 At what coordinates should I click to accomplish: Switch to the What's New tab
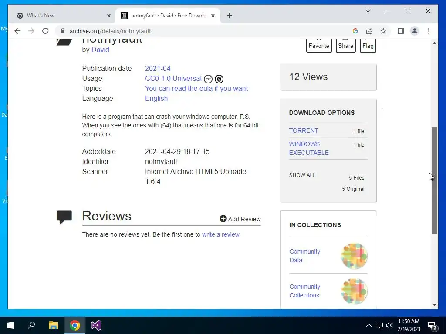pyautogui.click(x=62, y=16)
